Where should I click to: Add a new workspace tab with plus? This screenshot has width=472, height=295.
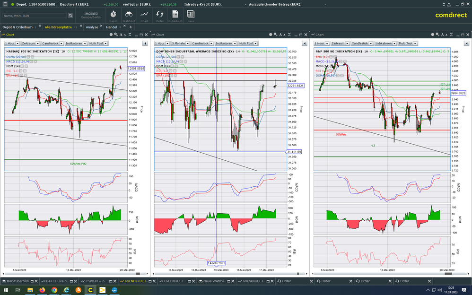tap(131, 27)
